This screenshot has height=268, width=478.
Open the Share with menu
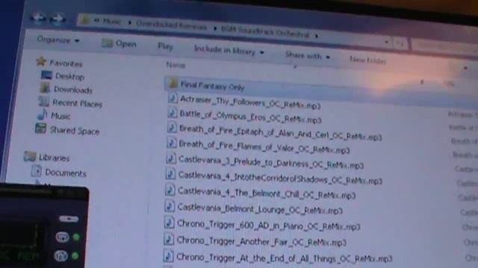tap(307, 56)
